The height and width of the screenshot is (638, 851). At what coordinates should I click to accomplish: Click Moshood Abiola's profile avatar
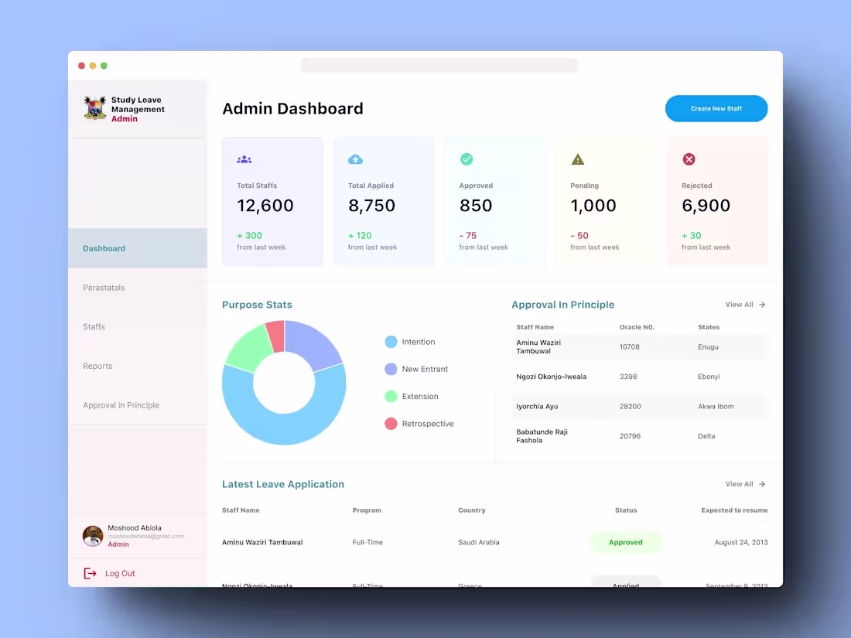92,535
